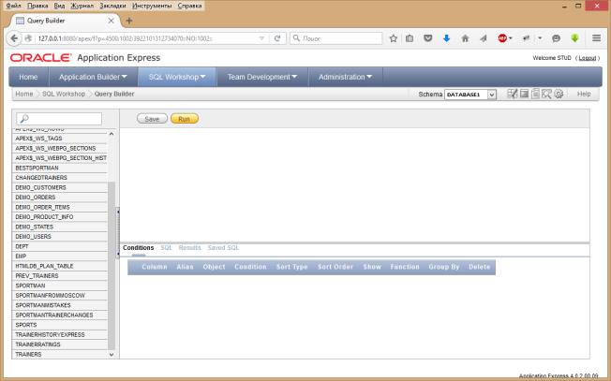Open the Инструменты menu
The width and height of the screenshot is (611, 381).
[x=152, y=6]
